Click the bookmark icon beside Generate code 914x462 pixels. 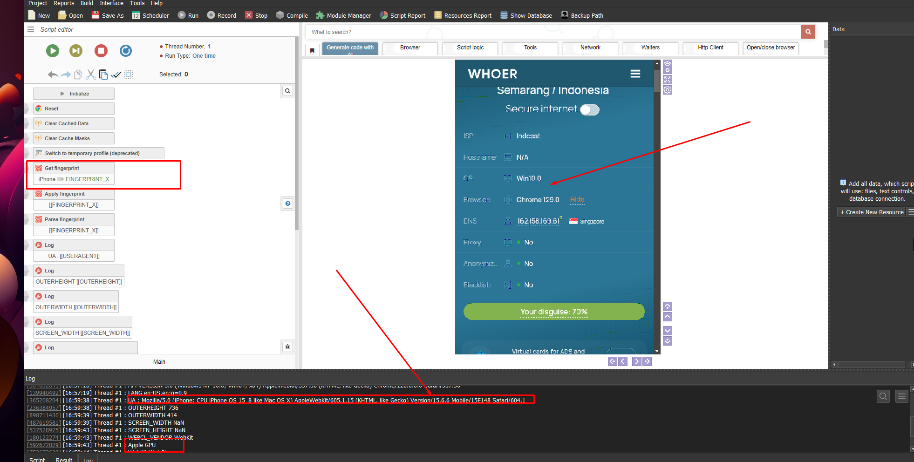pyautogui.click(x=312, y=50)
